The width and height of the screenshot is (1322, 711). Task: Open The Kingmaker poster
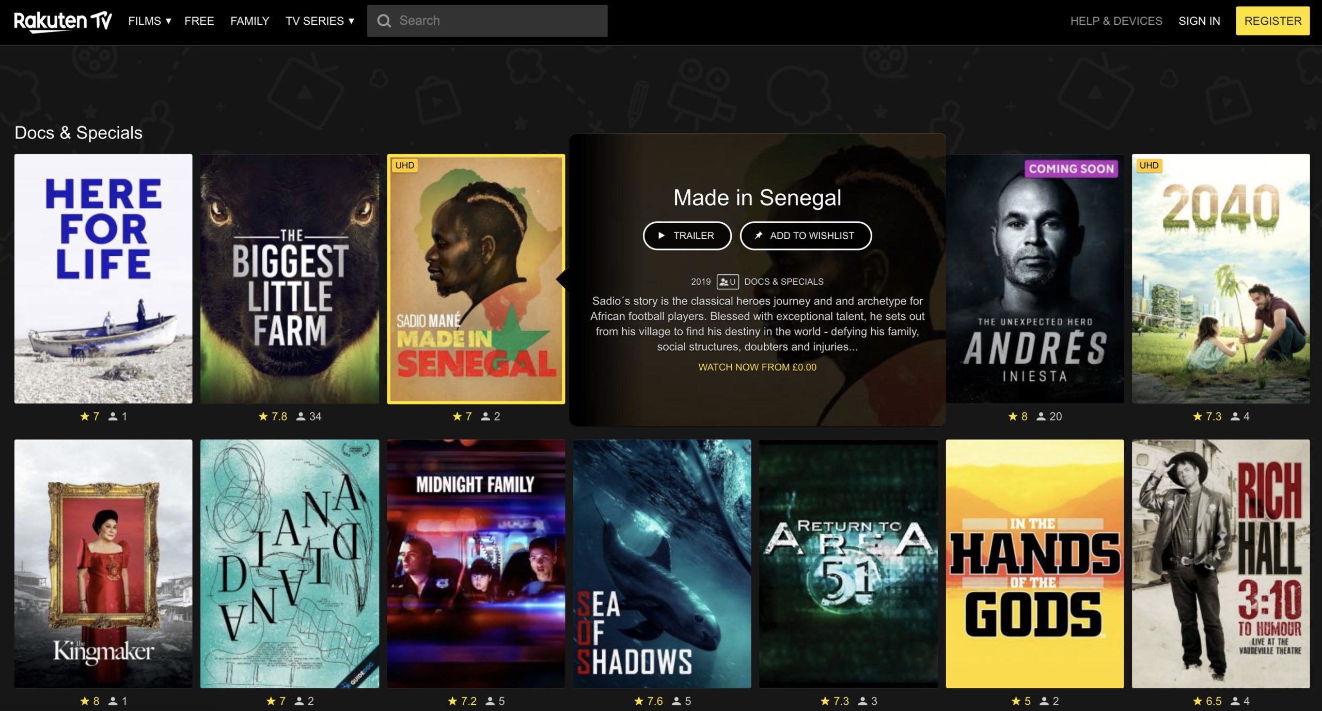(103, 564)
